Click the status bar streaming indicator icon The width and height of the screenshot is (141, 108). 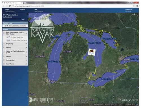[137, 105]
